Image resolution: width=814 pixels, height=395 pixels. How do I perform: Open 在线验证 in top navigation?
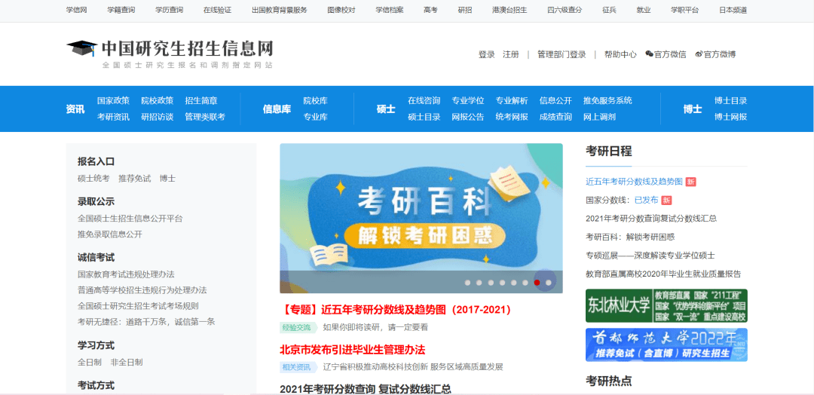[217, 10]
